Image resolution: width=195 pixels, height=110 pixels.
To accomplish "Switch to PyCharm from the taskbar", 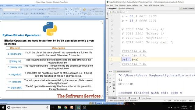I will tap(78, 107).
